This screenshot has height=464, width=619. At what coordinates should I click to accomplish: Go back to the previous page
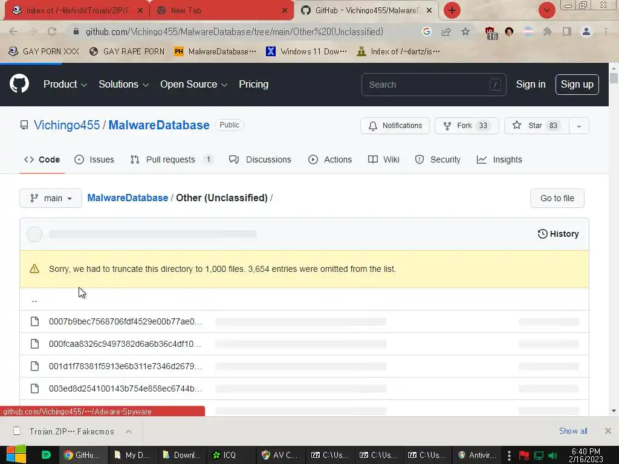tap(13, 31)
